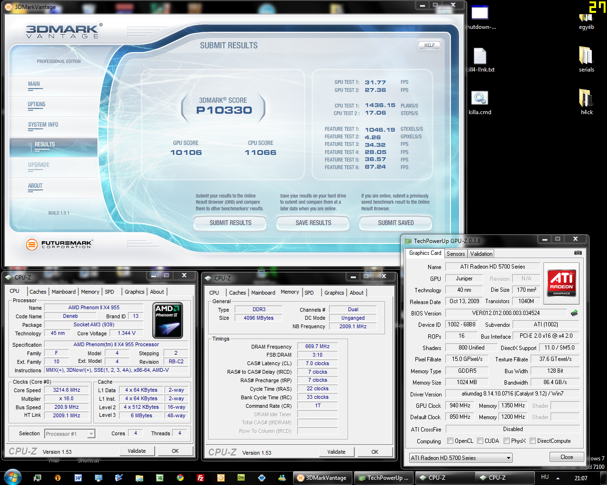The image size is (607, 485).
Task: Open Windows Explorer folder icon in taskbar
Action: tap(139, 478)
